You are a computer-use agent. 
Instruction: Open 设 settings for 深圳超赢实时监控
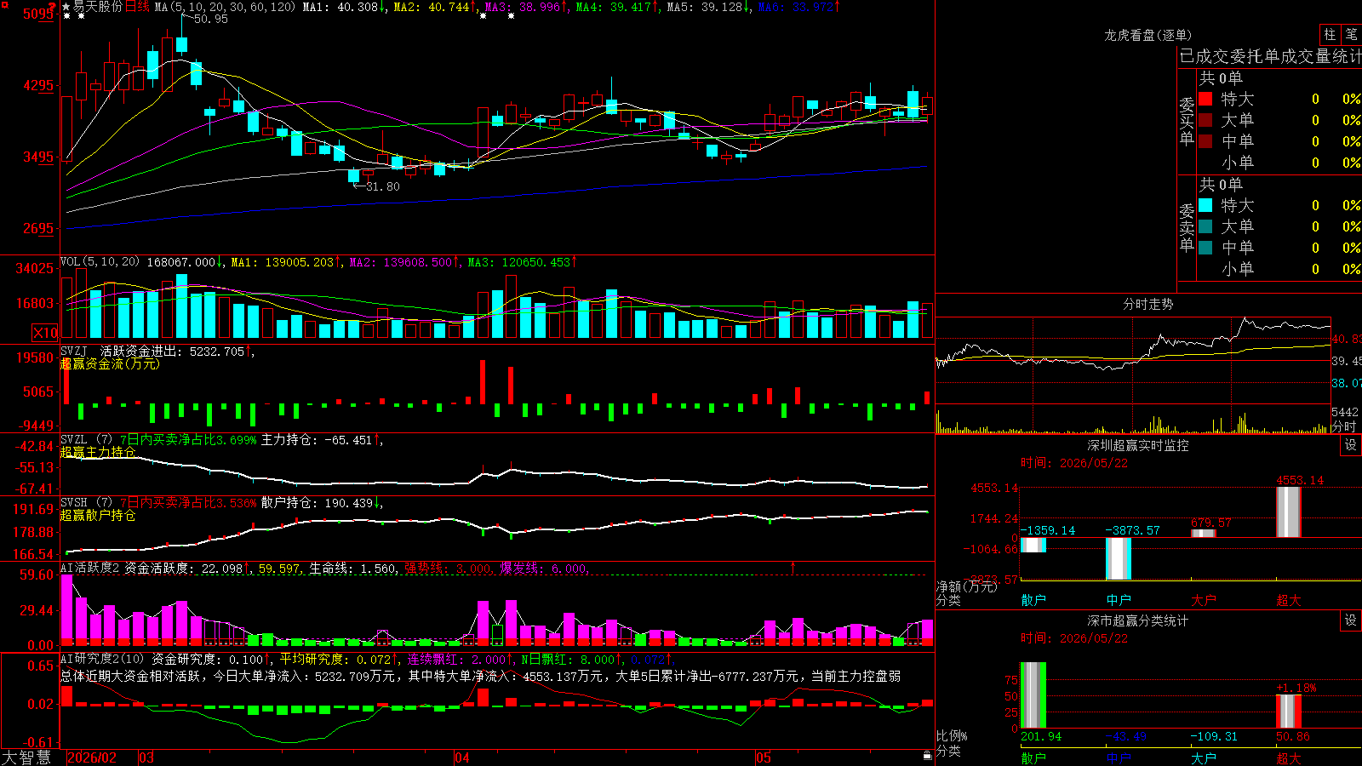point(1351,445)
